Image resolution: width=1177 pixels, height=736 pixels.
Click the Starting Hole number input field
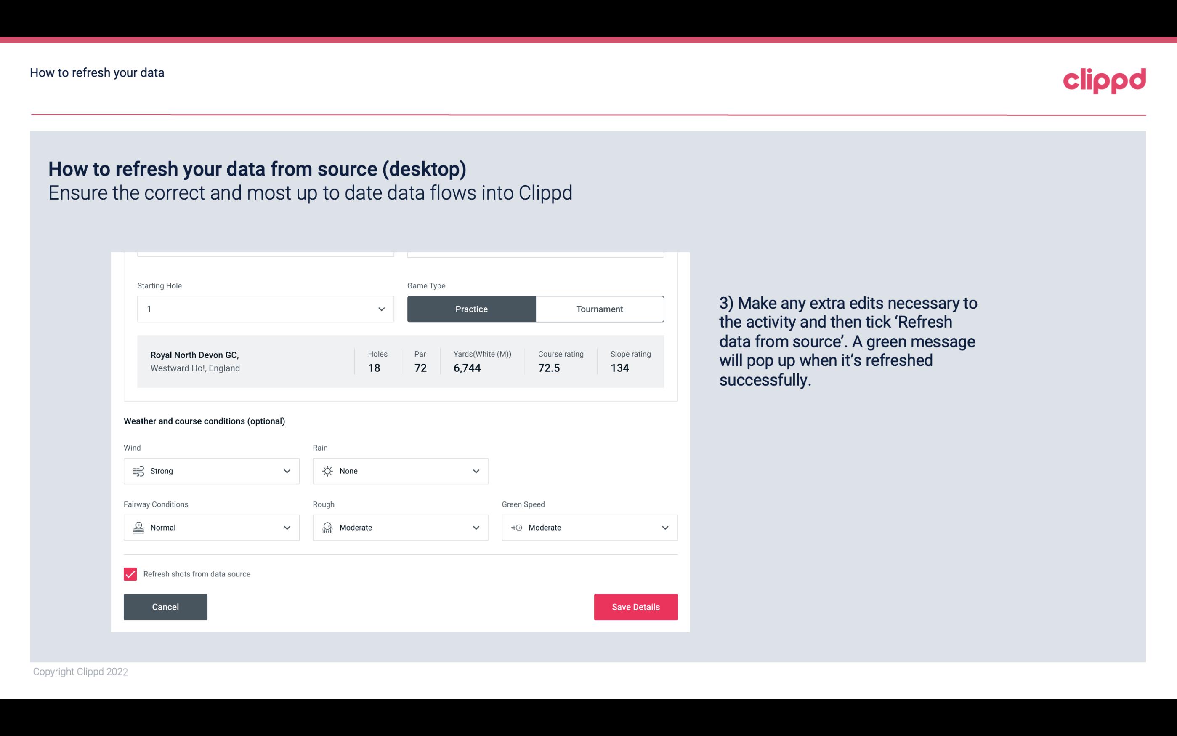pos(263,309)
